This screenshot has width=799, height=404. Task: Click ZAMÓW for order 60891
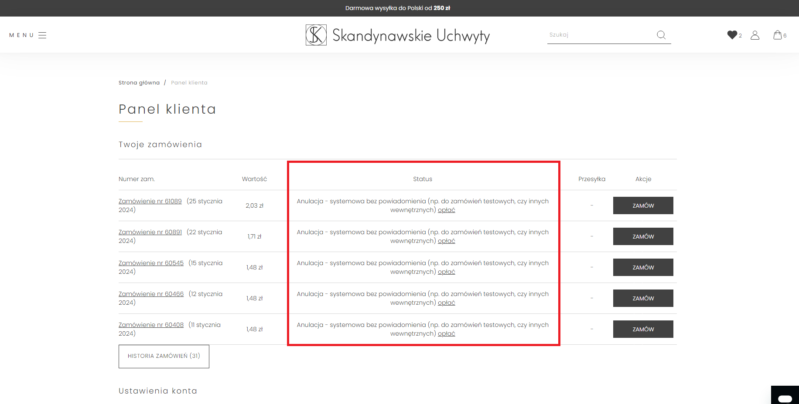tap(643, 236)
